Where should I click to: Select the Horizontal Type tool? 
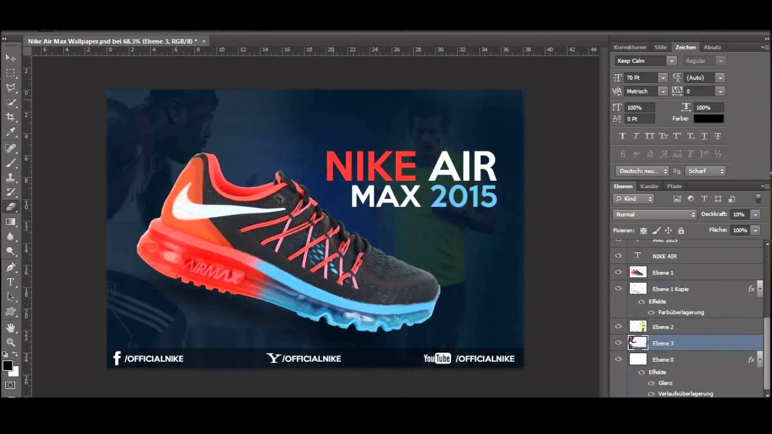pos(10,281)
